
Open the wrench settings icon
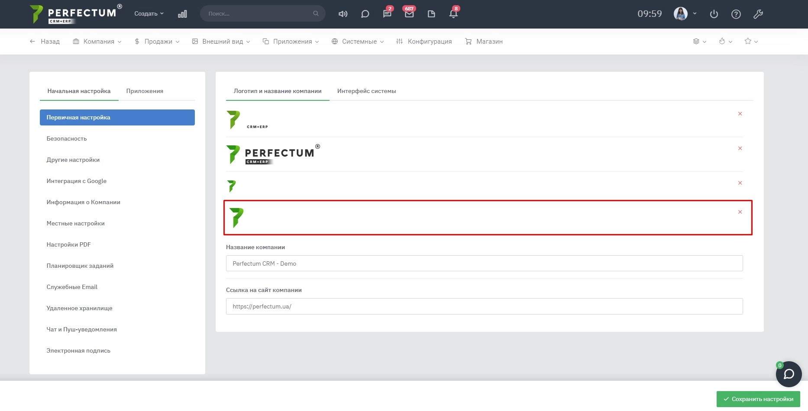pos(758,14)
